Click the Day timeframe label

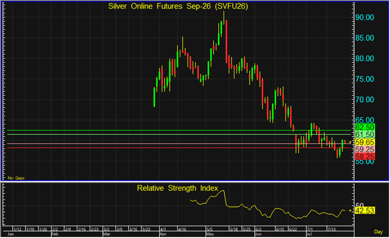pyautogui.click(x=378, y=232)
